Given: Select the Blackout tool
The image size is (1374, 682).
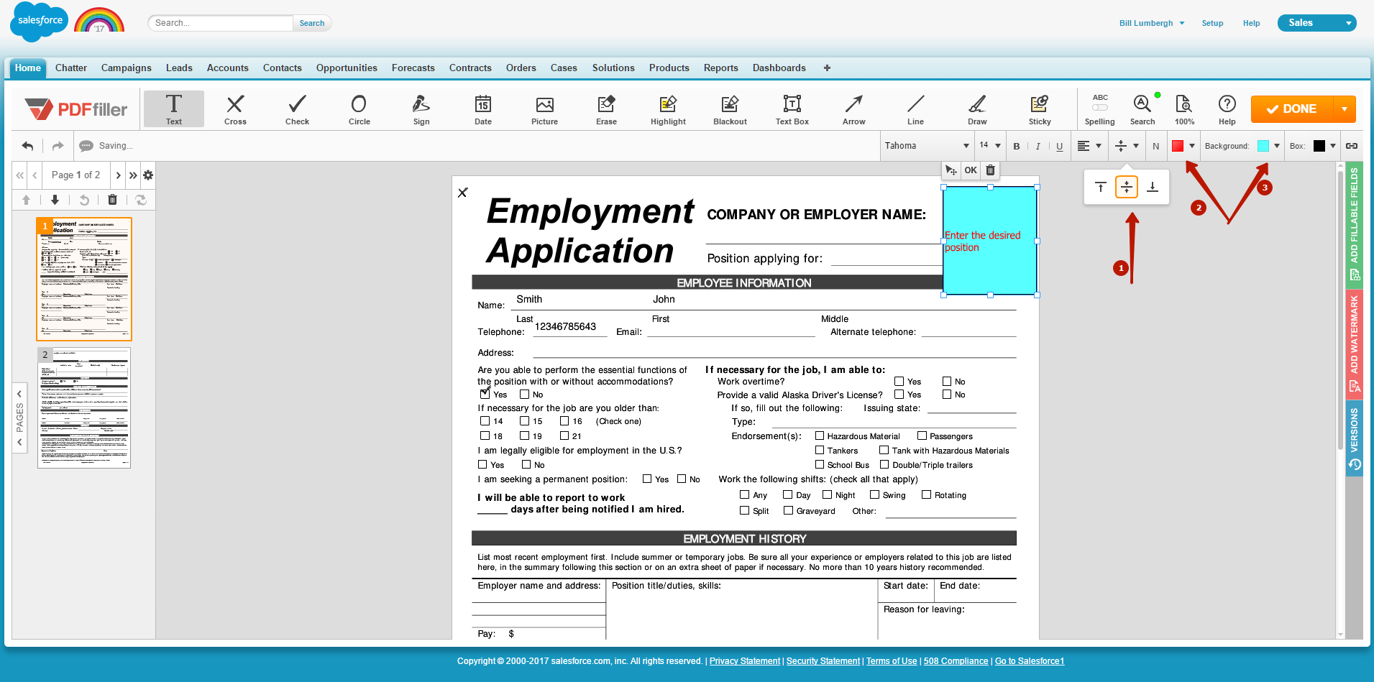Looking at the screenshot, I should pos(730,109).
